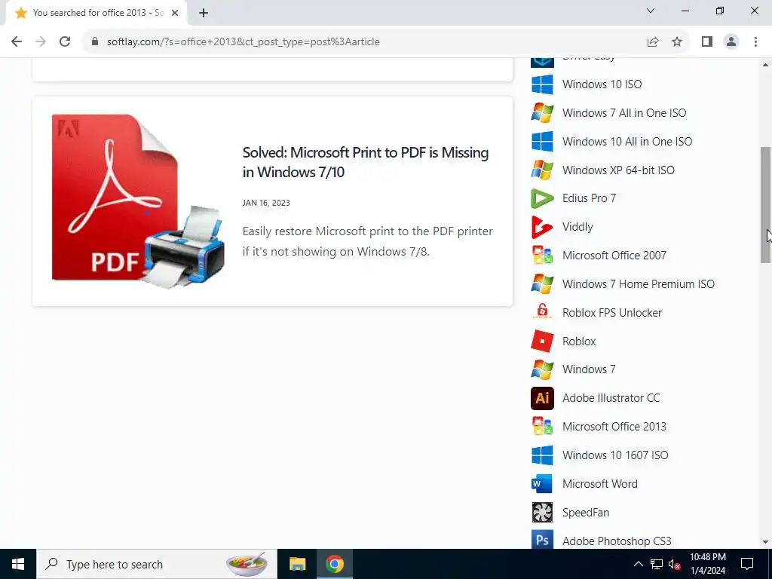
Task: Open the Adobe Illustrator CC link
Action: pyautogui.click(x=611, y=398)
